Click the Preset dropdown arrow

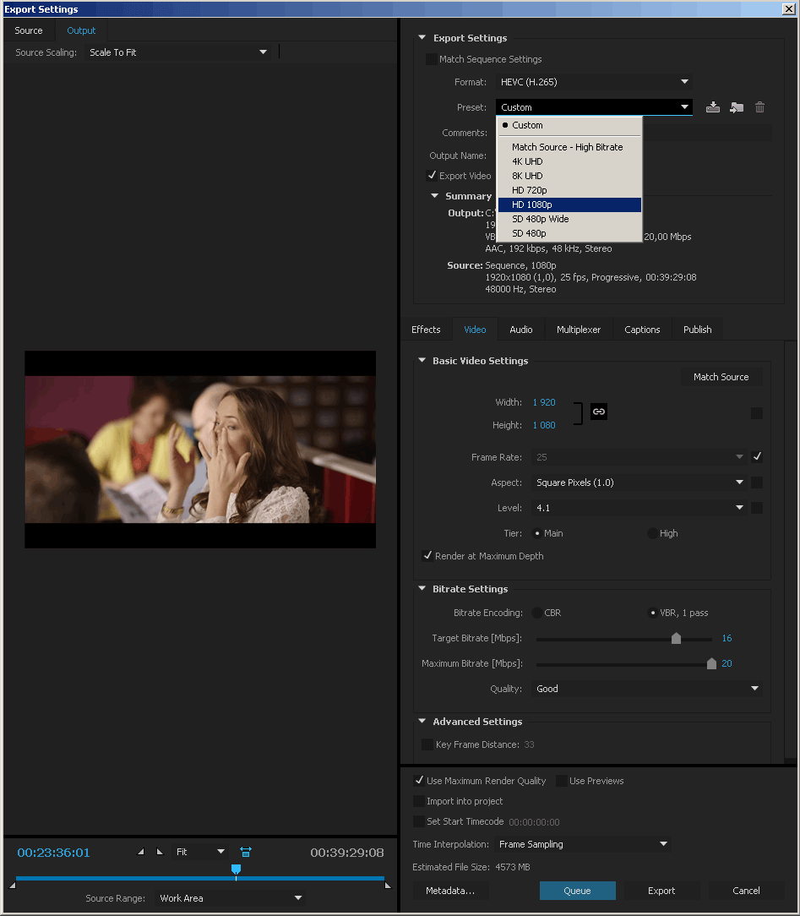(684, 107)
